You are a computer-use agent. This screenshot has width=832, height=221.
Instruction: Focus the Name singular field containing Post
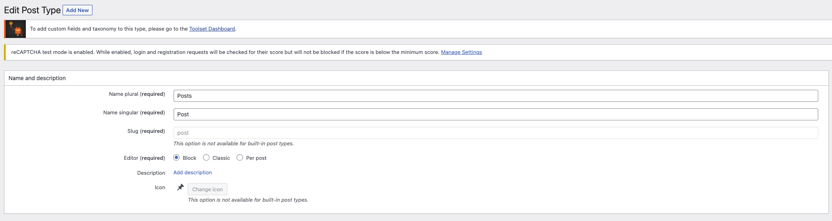tap(496, 114)
